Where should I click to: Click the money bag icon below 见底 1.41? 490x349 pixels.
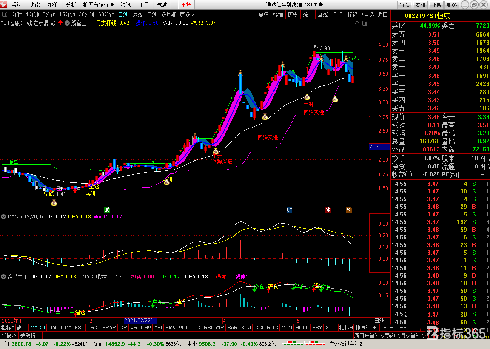tap(54, 203)
